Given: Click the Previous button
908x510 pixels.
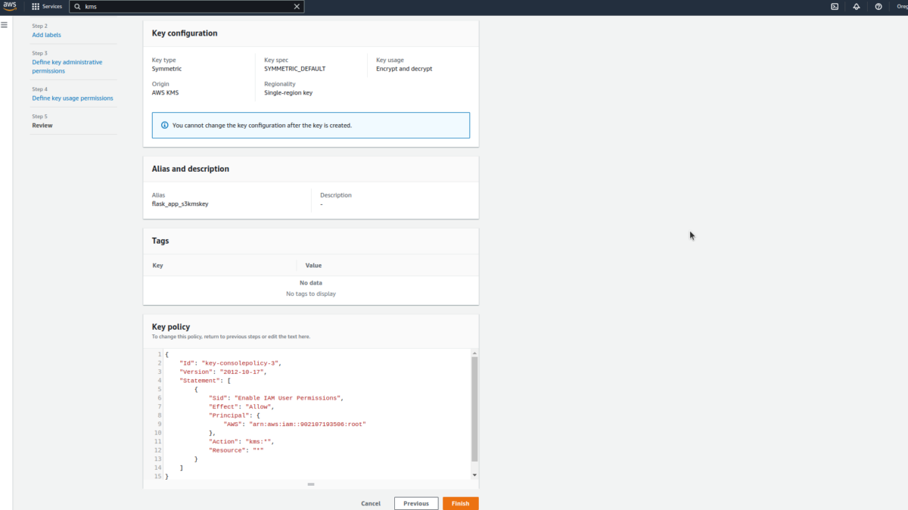Looking at the screenshot, I should [415, 503].
